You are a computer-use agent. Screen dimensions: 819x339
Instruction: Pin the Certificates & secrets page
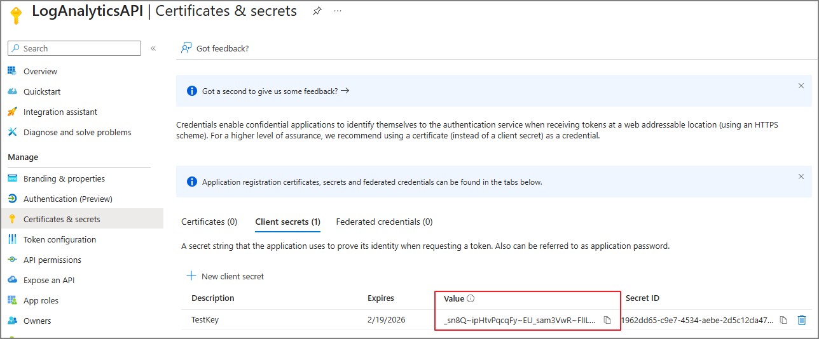[x=317, y=11]
